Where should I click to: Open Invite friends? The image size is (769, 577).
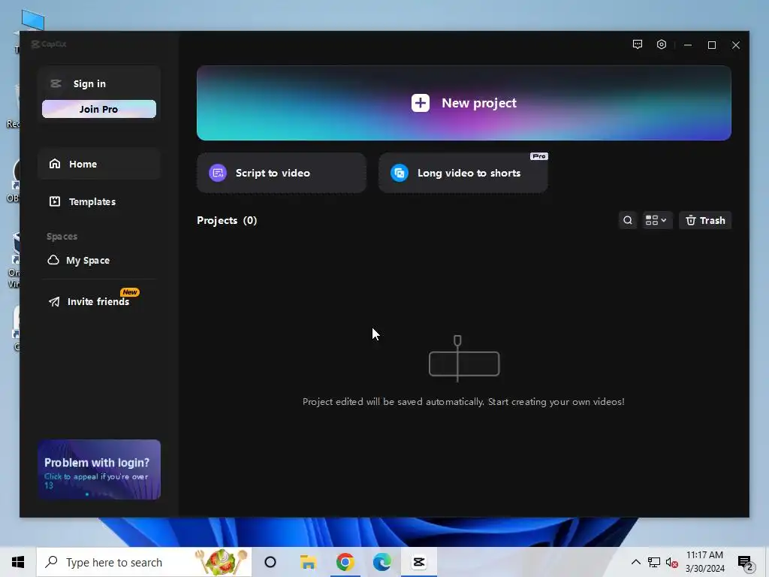tap(98, 301)
